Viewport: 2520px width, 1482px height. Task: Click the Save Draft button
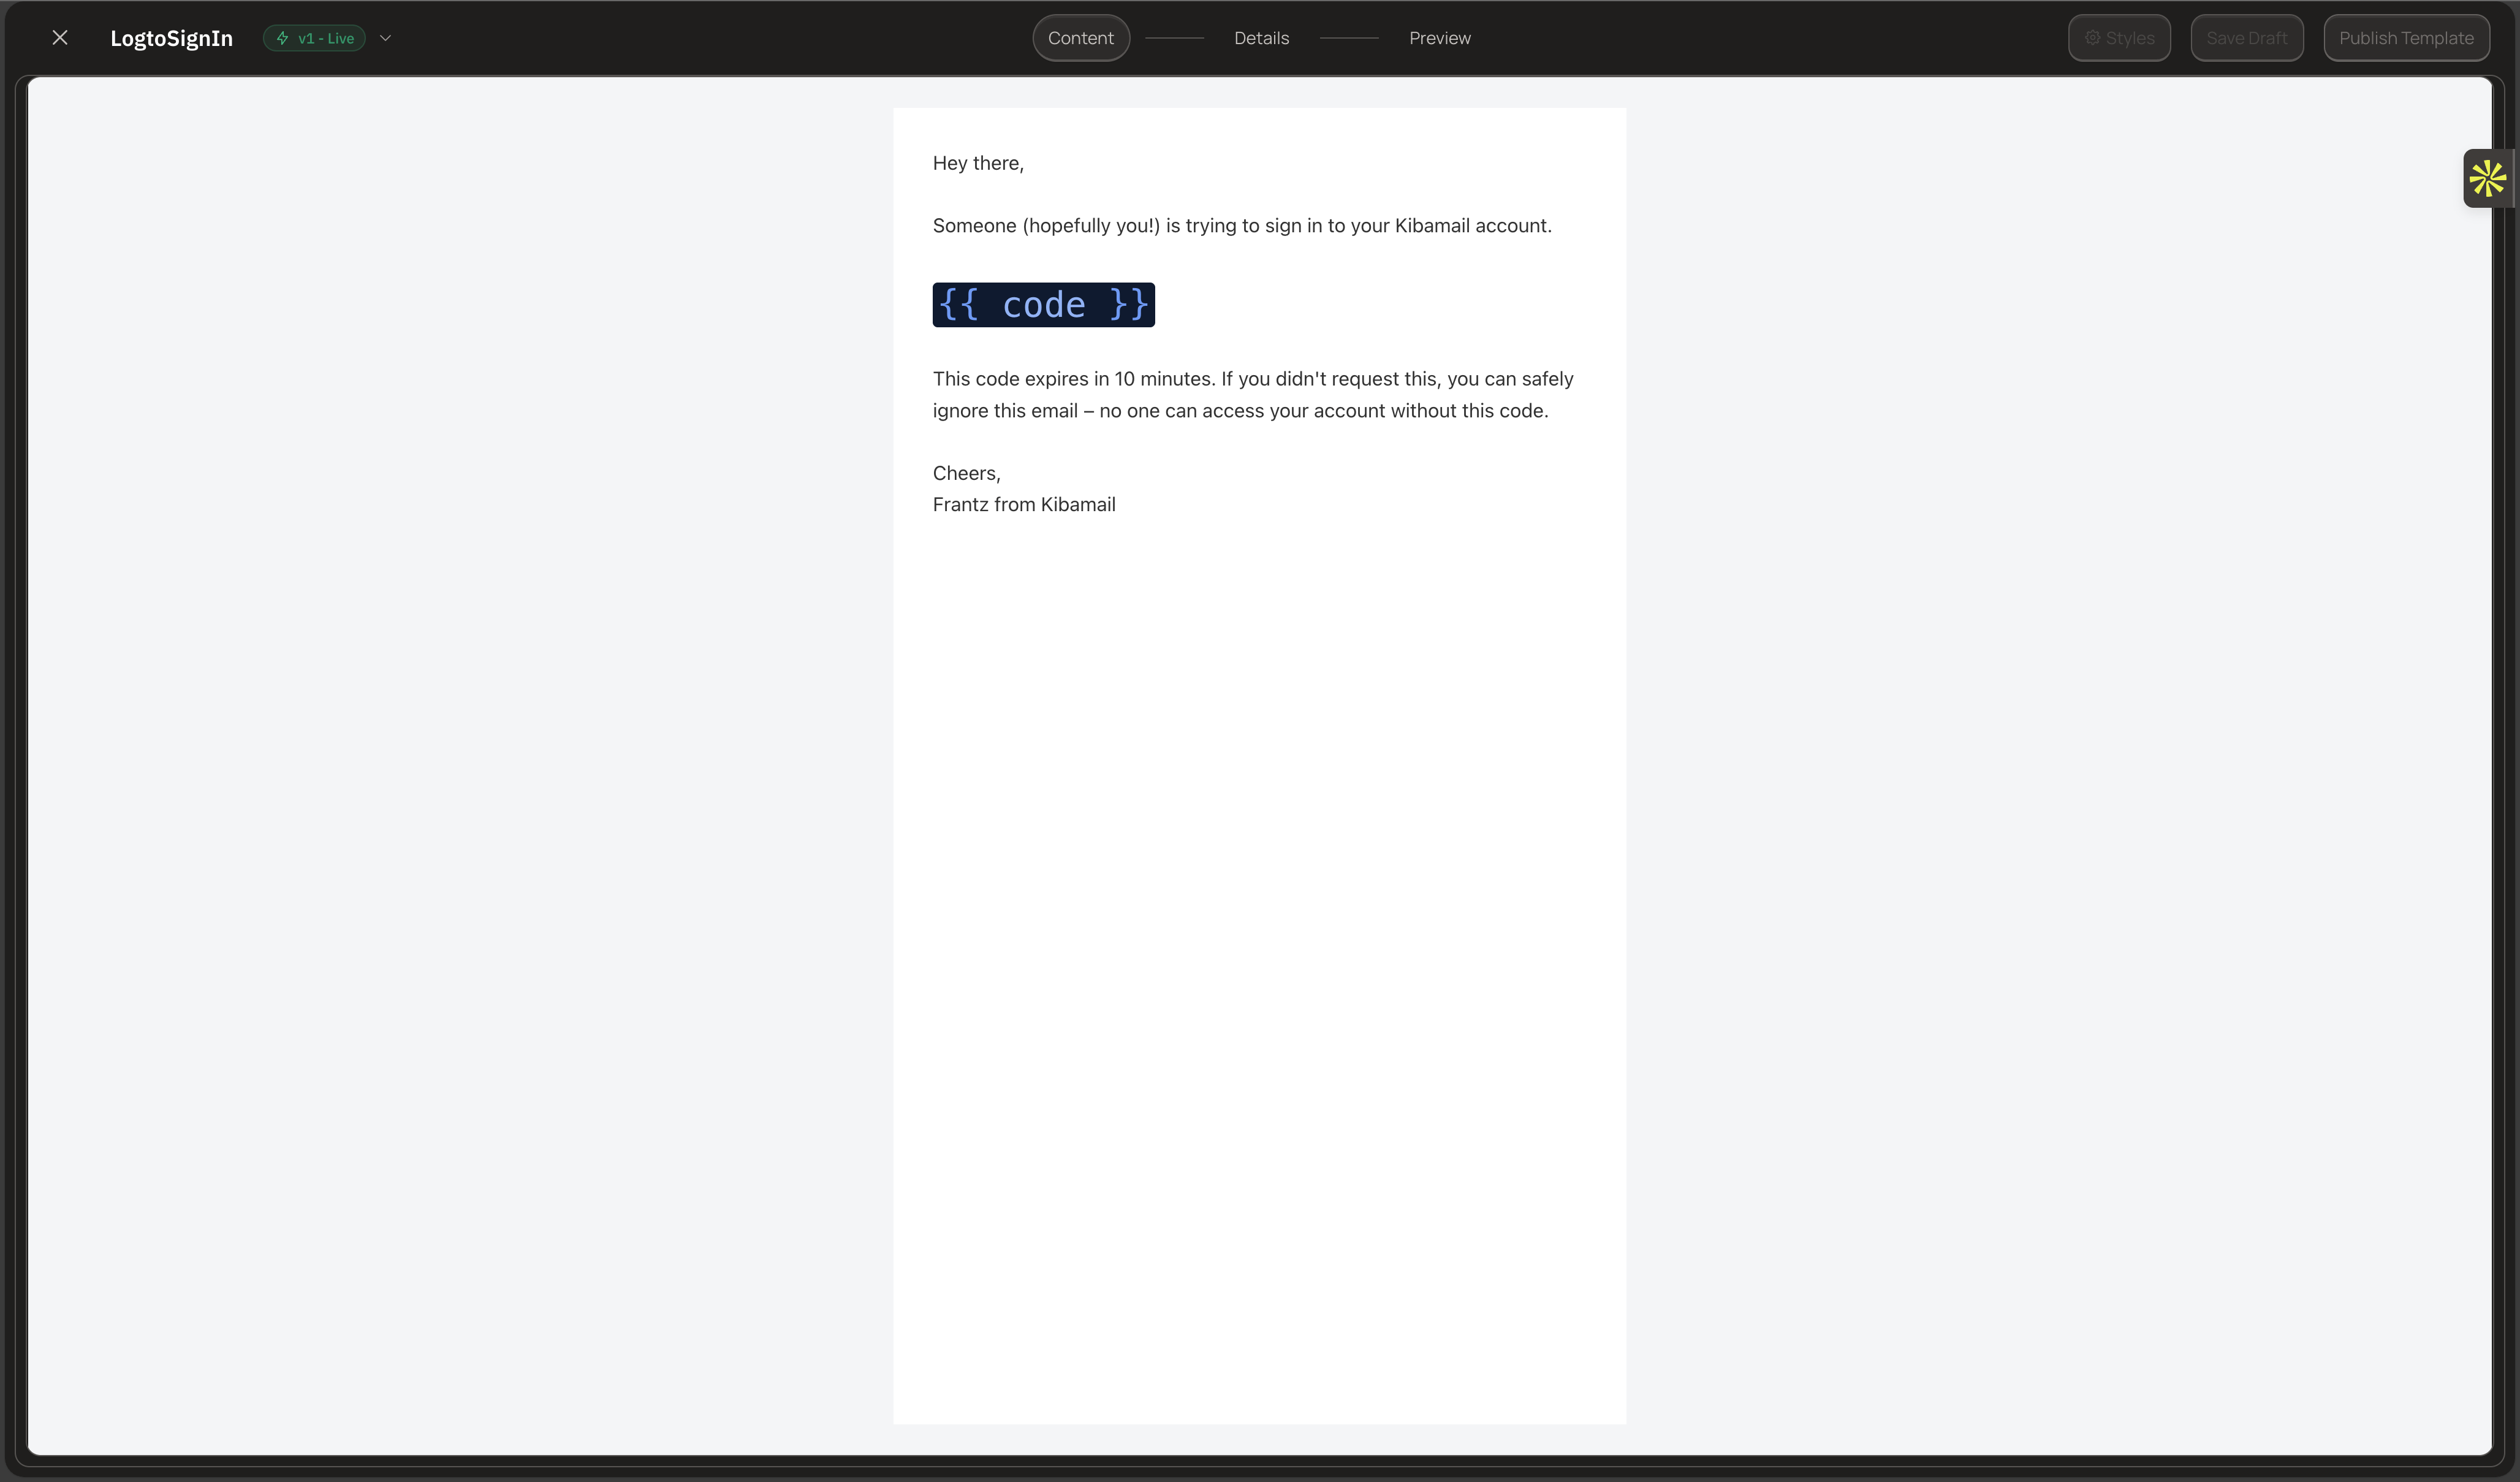2246,37
